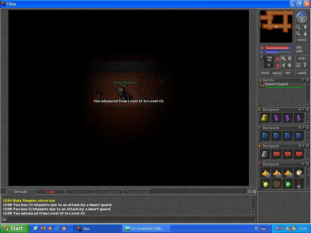
Task: Open the ignore list icon beside chat tabs
Action: 255,191
